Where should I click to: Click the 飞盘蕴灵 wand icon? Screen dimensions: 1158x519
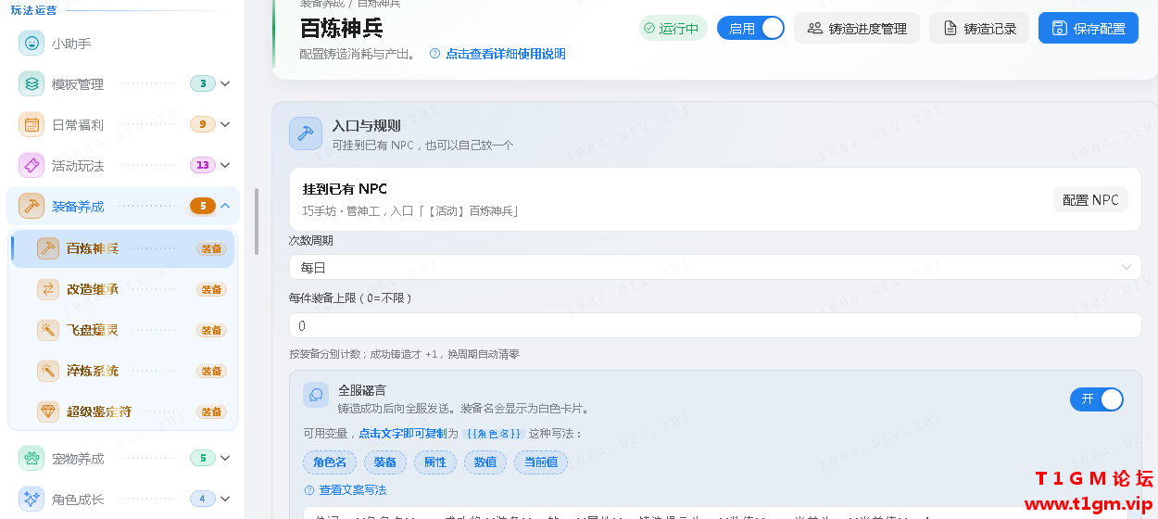pos(48,330)
